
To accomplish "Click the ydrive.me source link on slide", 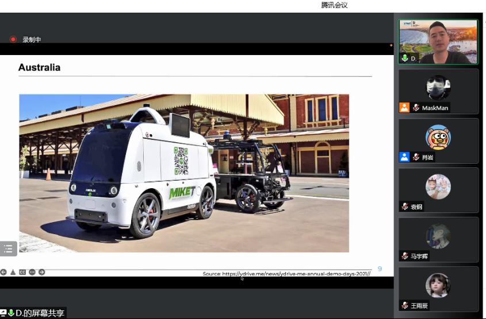I will [x=286, y=274].
